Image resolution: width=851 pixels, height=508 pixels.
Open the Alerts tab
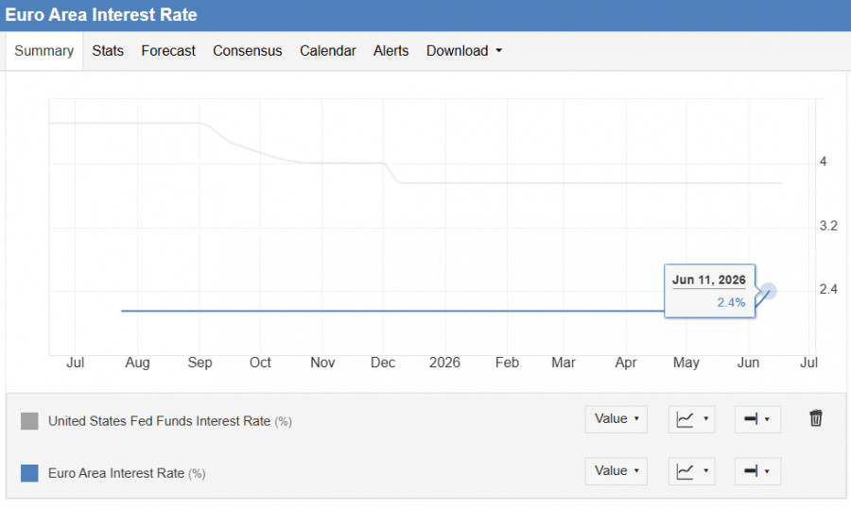(391, 51)
